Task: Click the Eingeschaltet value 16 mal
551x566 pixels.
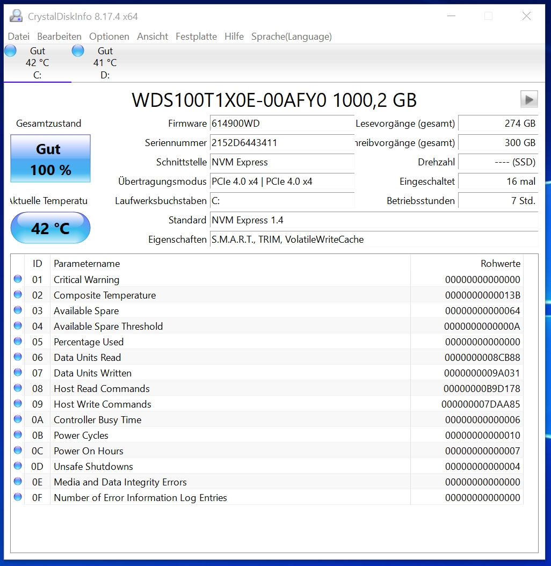Action: (498, 181)
